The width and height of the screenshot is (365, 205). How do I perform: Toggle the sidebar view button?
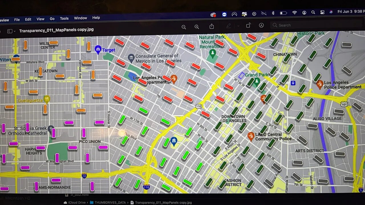point(10,31)
